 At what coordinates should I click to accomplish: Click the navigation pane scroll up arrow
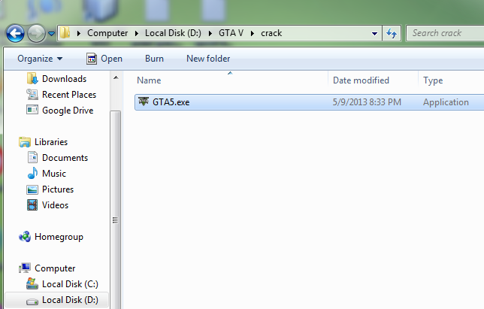116,77
